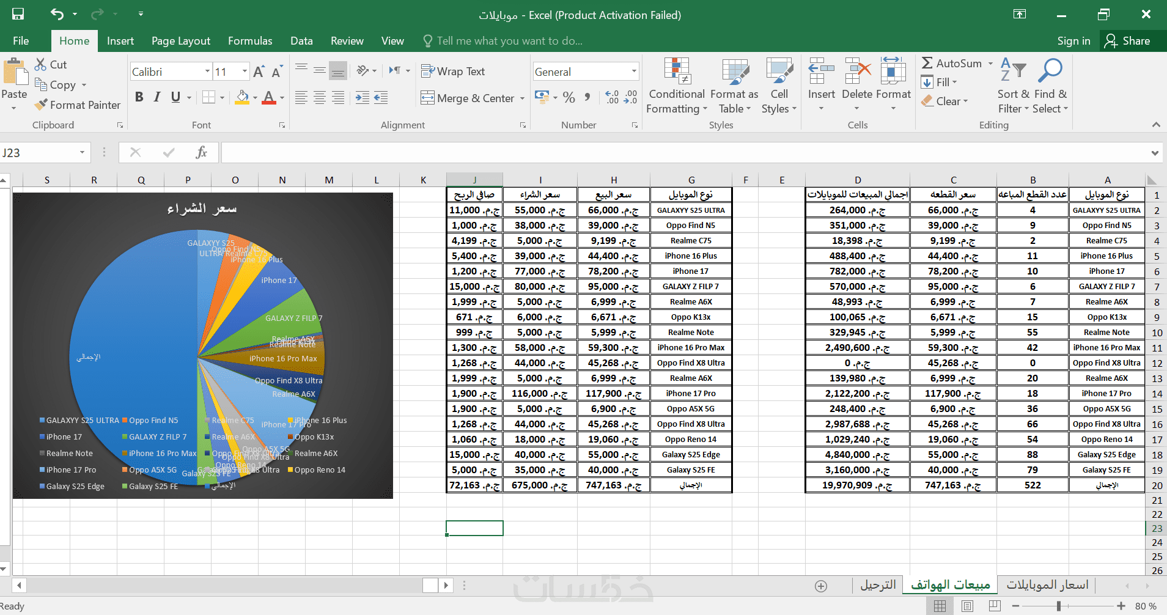Switch to Page Break Preview in status bar

(x=995, y=606)
